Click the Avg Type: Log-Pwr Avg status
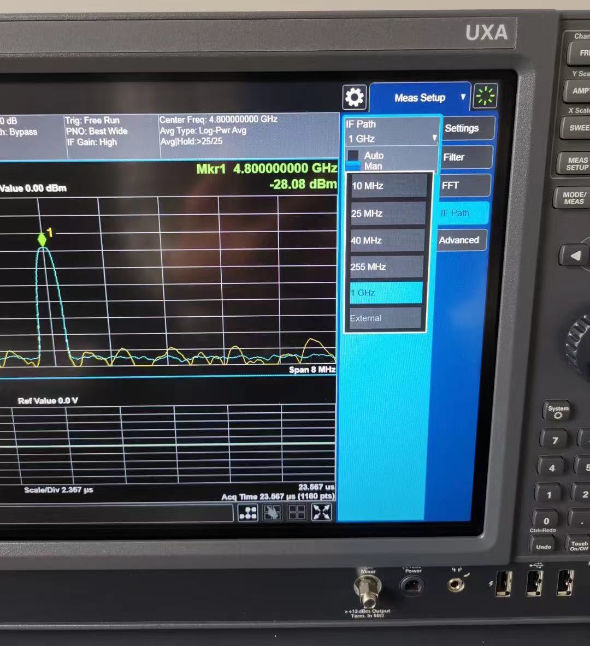Screen dimensions: 590x646 [x=203, y=130]
